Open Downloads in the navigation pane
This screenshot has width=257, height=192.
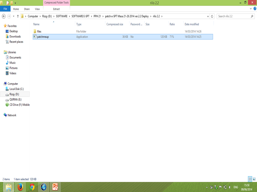click(15, 37)
